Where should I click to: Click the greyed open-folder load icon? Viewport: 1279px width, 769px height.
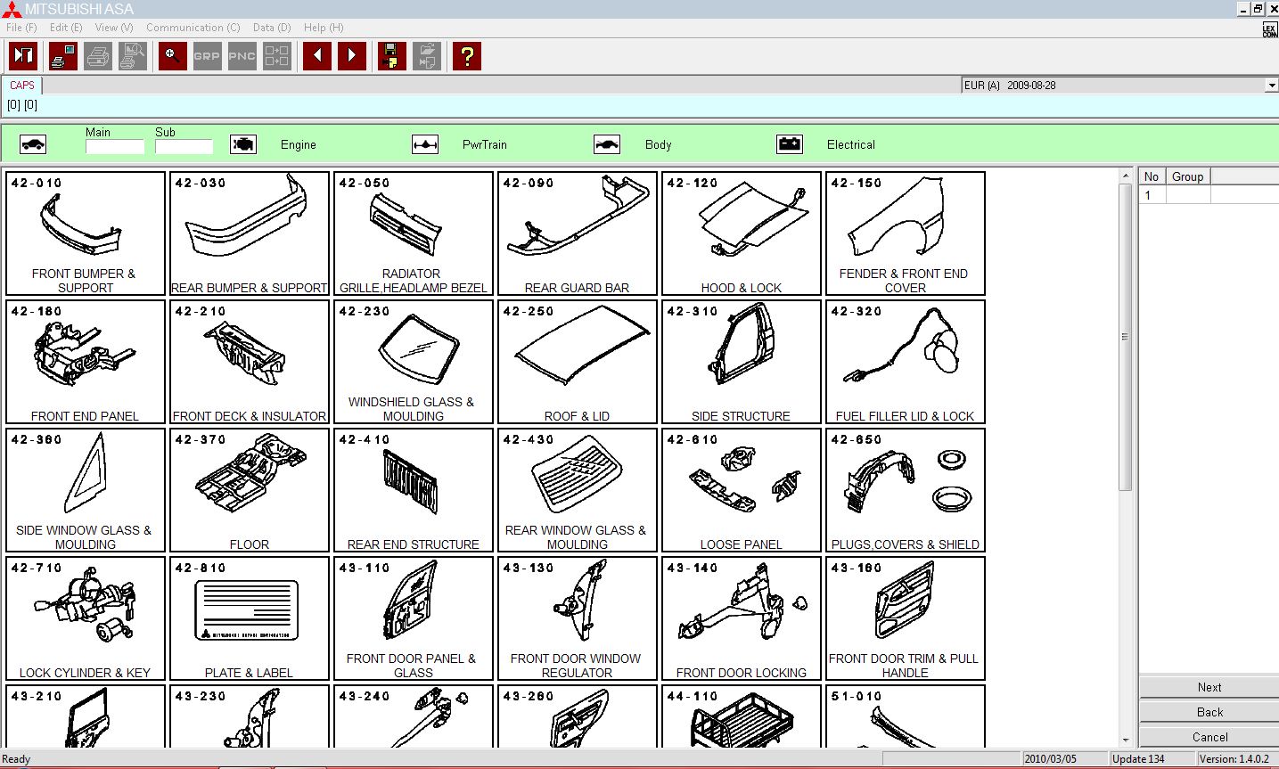click(427, 56)
